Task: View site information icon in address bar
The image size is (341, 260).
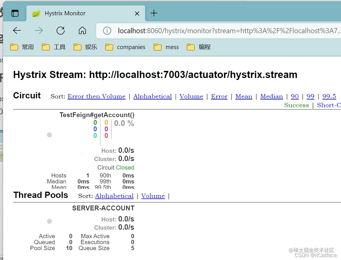Action: [x=107, y=31]
